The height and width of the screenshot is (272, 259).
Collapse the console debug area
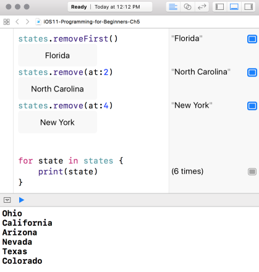[7, 200]
